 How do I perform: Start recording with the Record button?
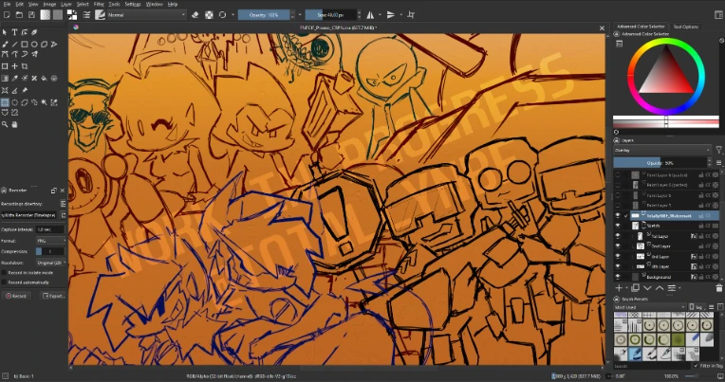(16, 296)
